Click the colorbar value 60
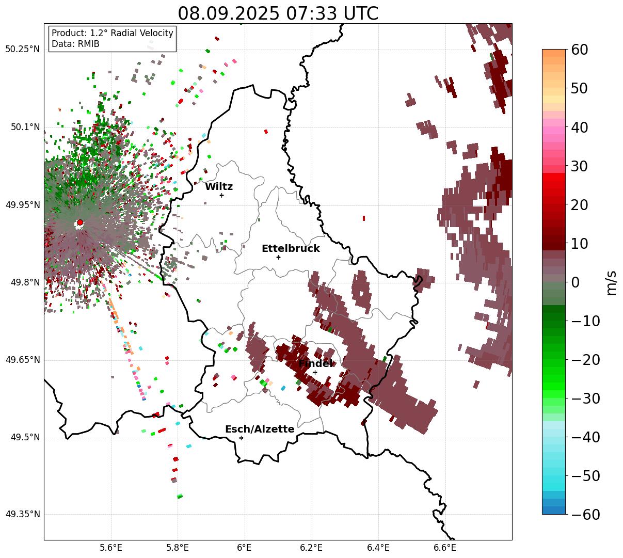This screenshot has height=558, width=623. pos(580,50)
